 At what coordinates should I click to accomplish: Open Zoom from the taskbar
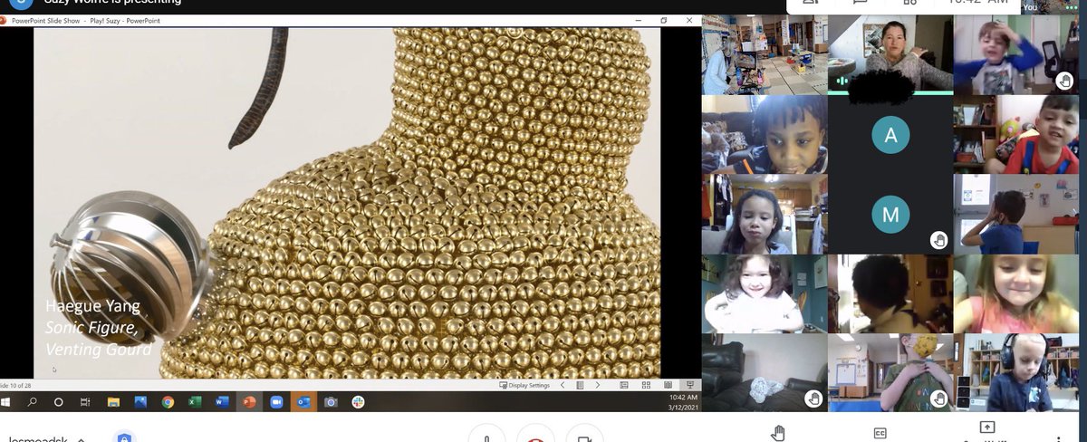point(276,401)
